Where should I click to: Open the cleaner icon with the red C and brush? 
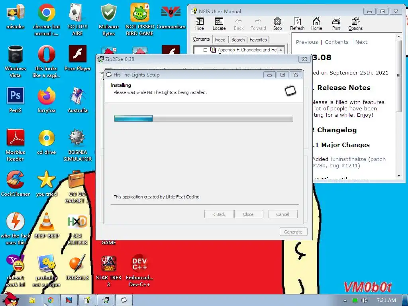pos(16,183)
